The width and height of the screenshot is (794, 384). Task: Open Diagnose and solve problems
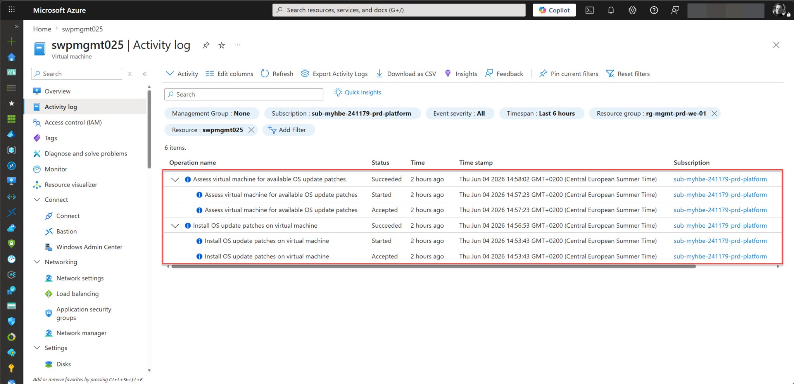point(85,154)
